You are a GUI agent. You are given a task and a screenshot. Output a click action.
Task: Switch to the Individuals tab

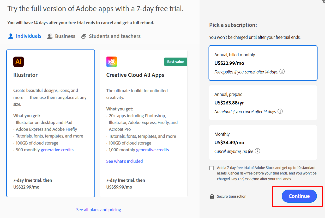25,36
